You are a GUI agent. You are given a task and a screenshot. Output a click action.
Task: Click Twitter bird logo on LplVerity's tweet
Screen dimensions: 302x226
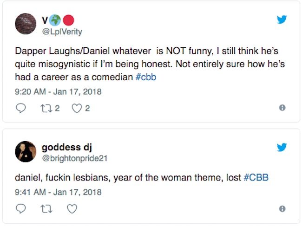[282, 19]
